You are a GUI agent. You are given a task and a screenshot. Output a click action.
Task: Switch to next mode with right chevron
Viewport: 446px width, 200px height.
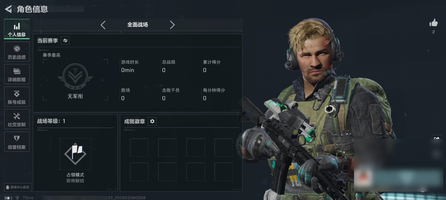[172, 25]
